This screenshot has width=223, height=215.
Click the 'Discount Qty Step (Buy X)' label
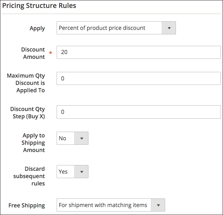click(x=28, y=113)
